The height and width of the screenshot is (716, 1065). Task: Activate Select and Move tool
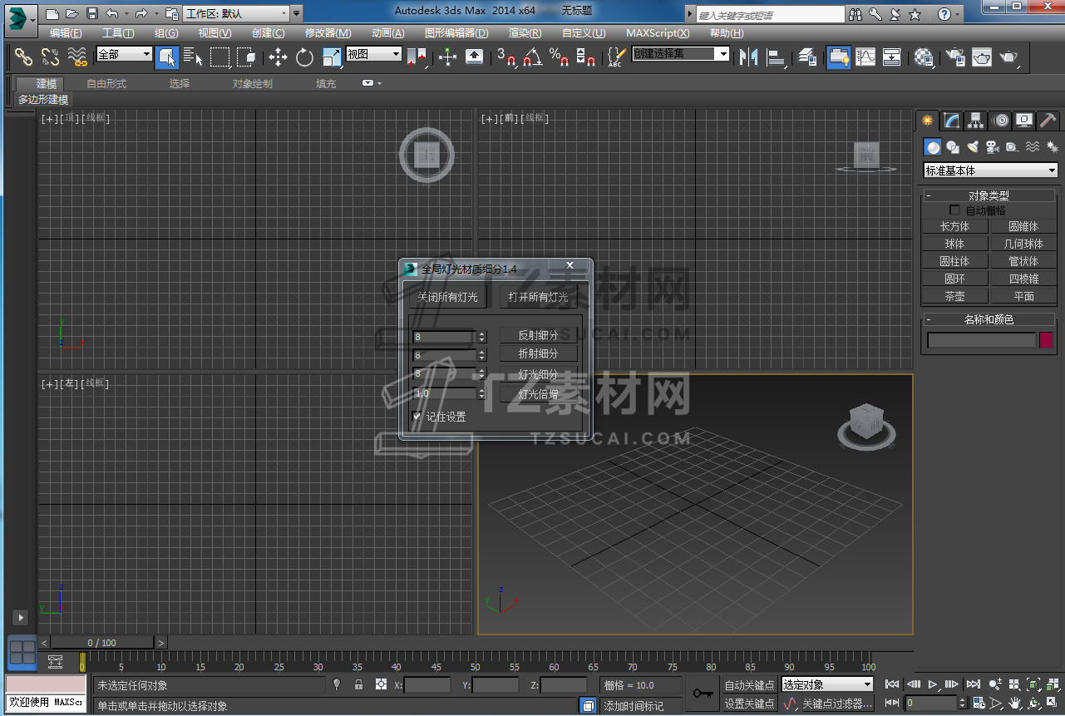point(278,57)
